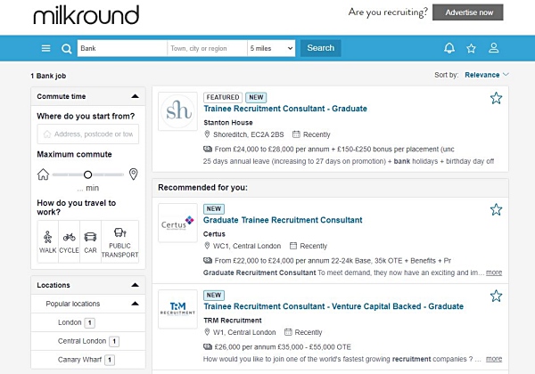Select Walk as travel mode
This screenshot has height=374, width=535.
pyautogui.click(x=47, y=241)
